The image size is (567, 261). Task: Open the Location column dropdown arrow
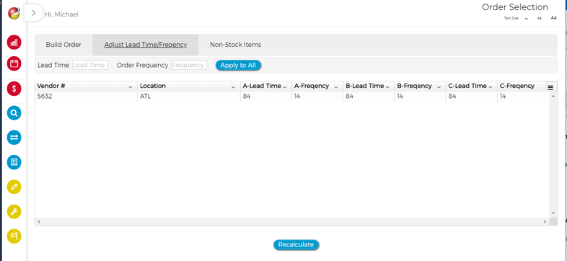tap(233, 87)
